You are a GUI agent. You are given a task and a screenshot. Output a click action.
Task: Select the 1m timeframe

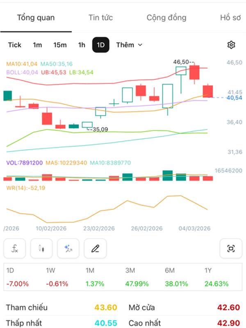pos(37,45)
